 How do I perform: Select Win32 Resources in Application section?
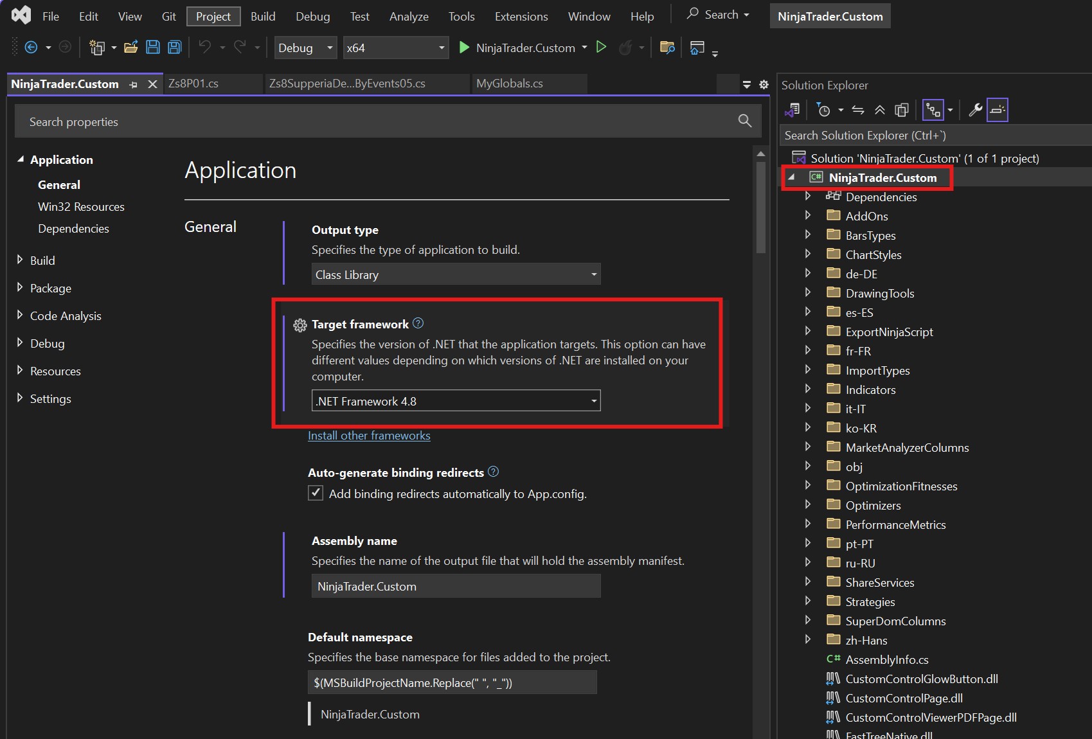point(81,207)
